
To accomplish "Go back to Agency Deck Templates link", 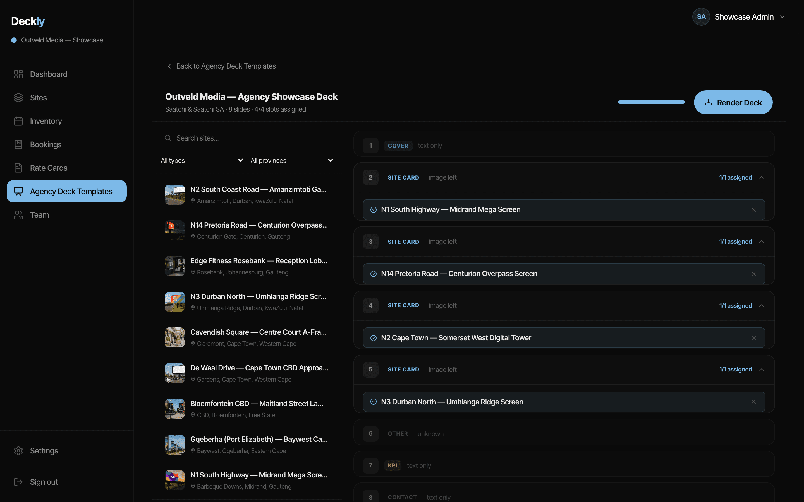I will pos(221,66).
